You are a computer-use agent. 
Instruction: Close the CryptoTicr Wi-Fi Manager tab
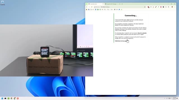point(120,4)
